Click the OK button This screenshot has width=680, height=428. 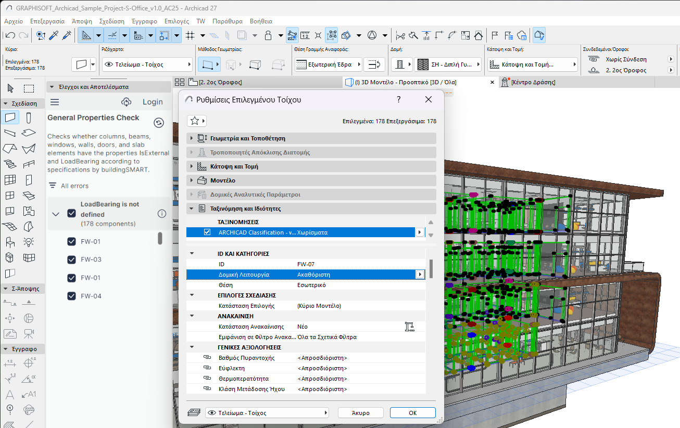412,413
